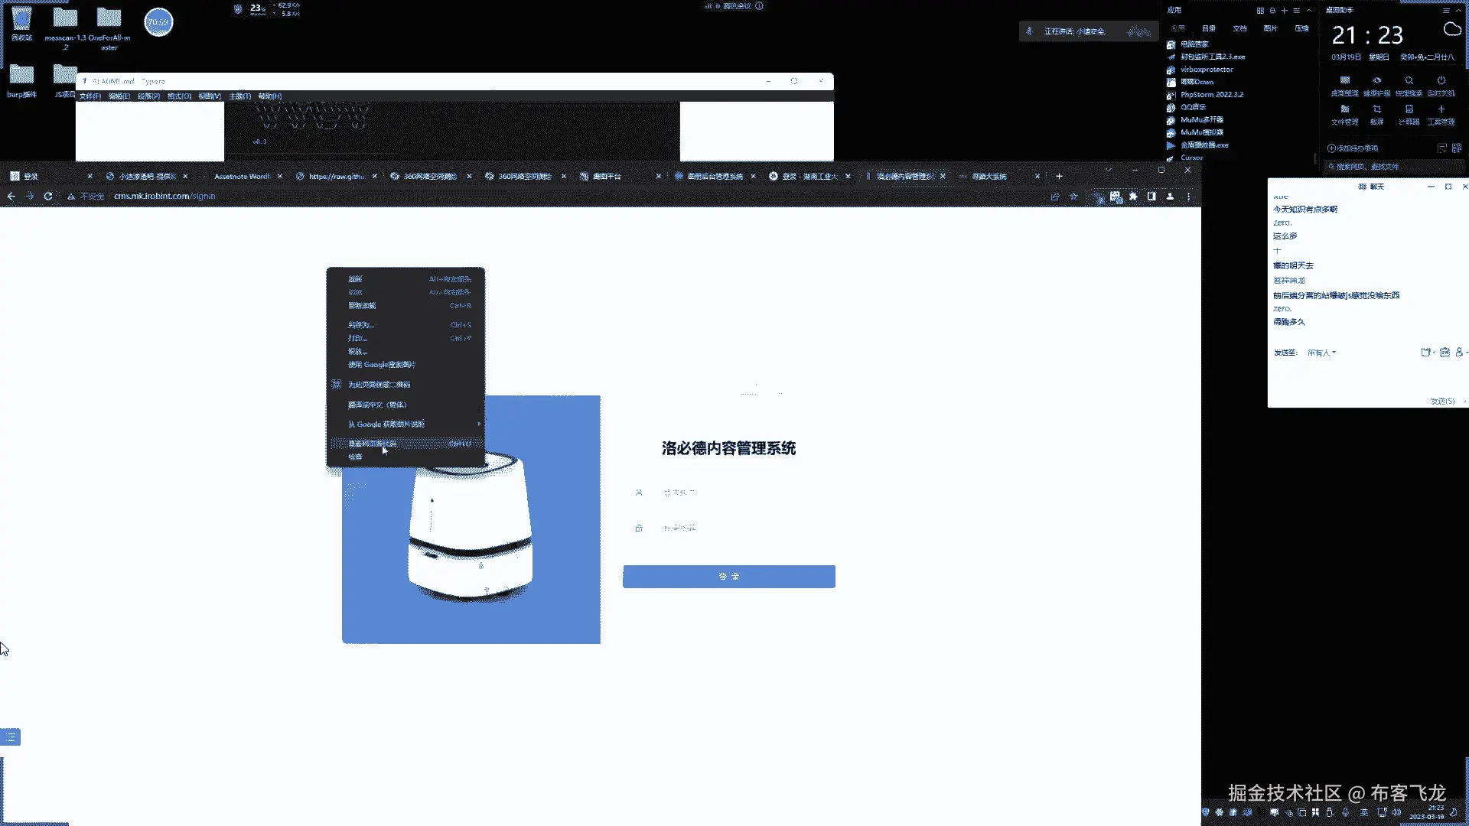Image resolution: width=1469 pixels, height=826 pixels.
Task: Click the 定时关机 power icon
Action: [1441, 80]
